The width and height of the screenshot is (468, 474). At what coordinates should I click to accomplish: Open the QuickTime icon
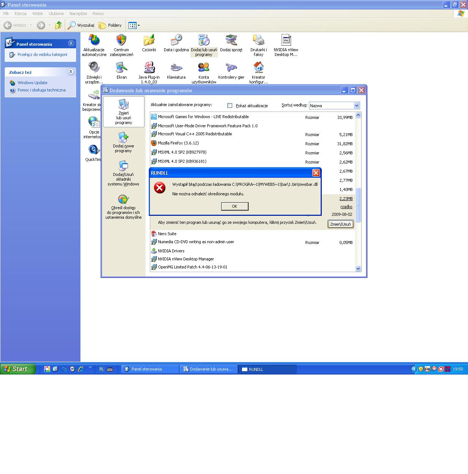click(x=93, y=153)
